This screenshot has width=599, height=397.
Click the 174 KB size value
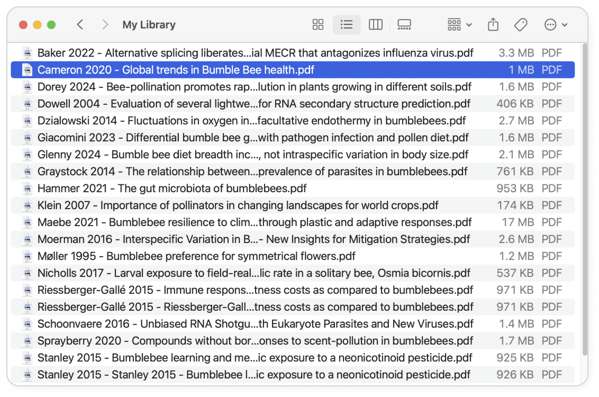(x=515, y=205)
